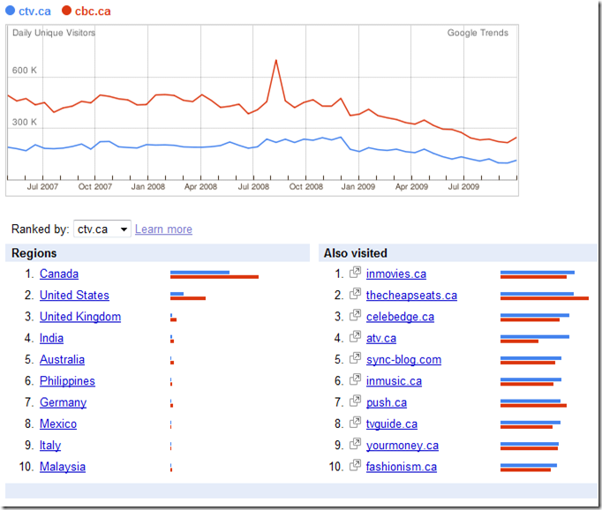Open external link icon beside inmusic.ca

355,380
